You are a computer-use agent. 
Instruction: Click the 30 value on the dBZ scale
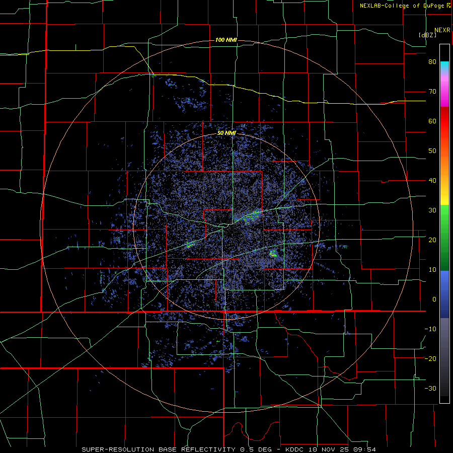(x=432, y=210)
